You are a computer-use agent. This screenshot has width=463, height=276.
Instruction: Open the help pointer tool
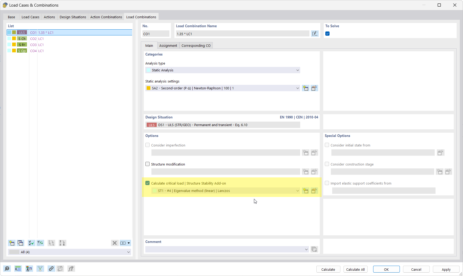(7, 269)
